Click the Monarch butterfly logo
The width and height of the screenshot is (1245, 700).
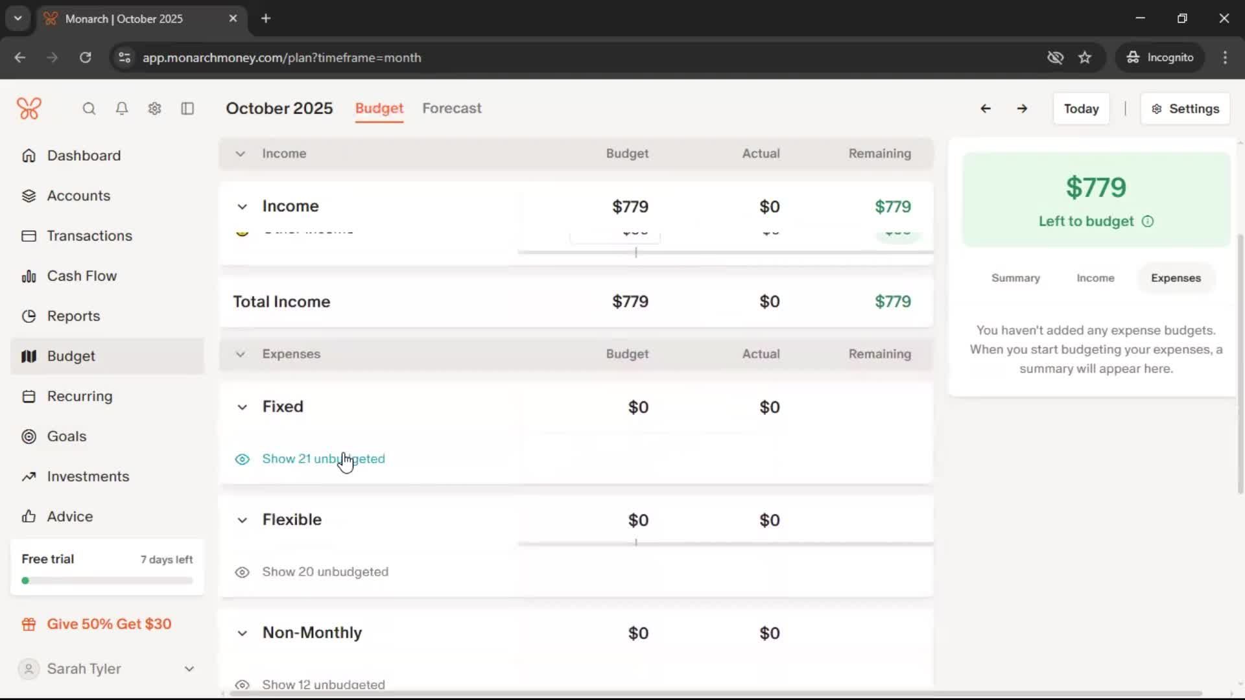pos(29,108)
